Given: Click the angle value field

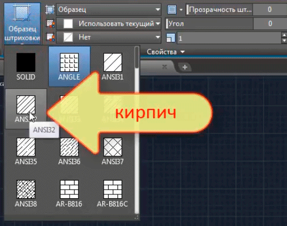Looking at the screenshot, I should click(270, 23).
